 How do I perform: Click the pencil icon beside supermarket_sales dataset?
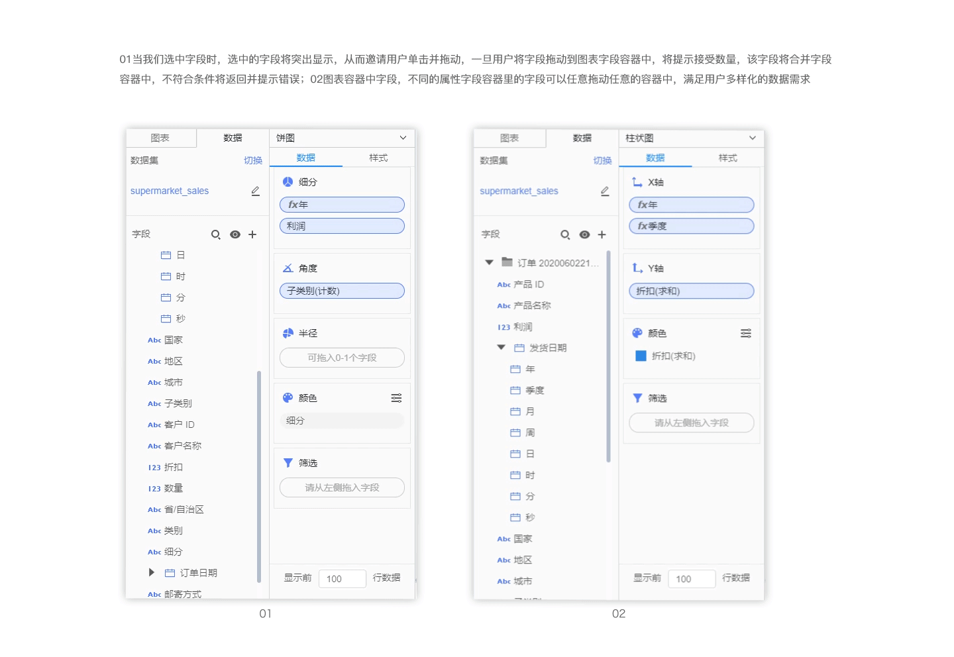(x=255, y=191)
